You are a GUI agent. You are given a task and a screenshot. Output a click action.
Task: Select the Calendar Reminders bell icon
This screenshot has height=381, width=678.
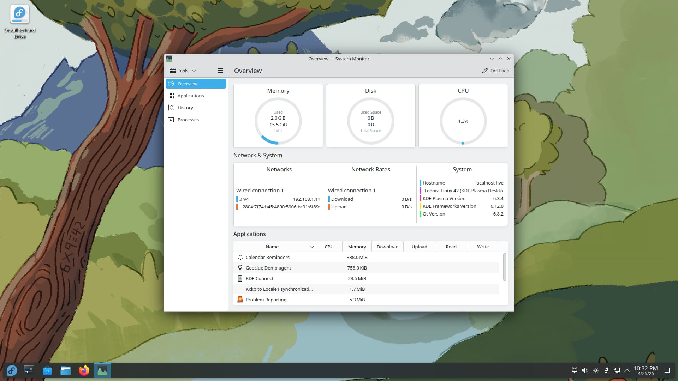[240, 257]
